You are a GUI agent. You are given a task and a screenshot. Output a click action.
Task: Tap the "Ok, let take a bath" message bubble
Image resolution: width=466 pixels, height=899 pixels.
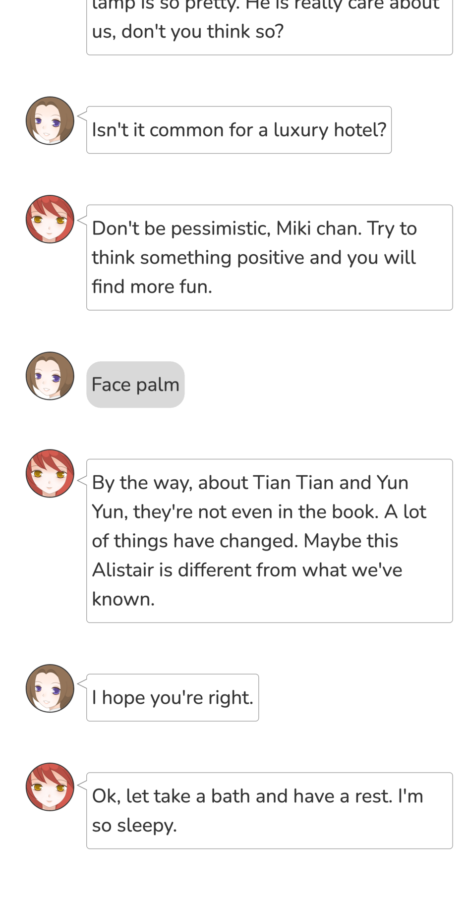[x=269, y=811]
